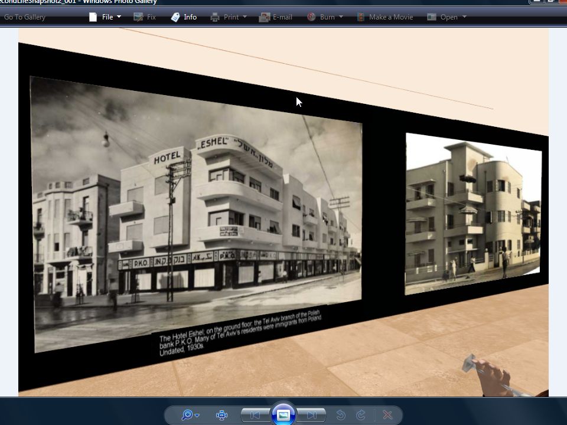The image size is (567, 425).
Task: Open the zoom level dropdown arrow
Action: 197,416
